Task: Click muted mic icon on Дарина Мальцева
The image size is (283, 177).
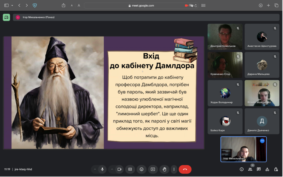Action: tap(275, 56)
